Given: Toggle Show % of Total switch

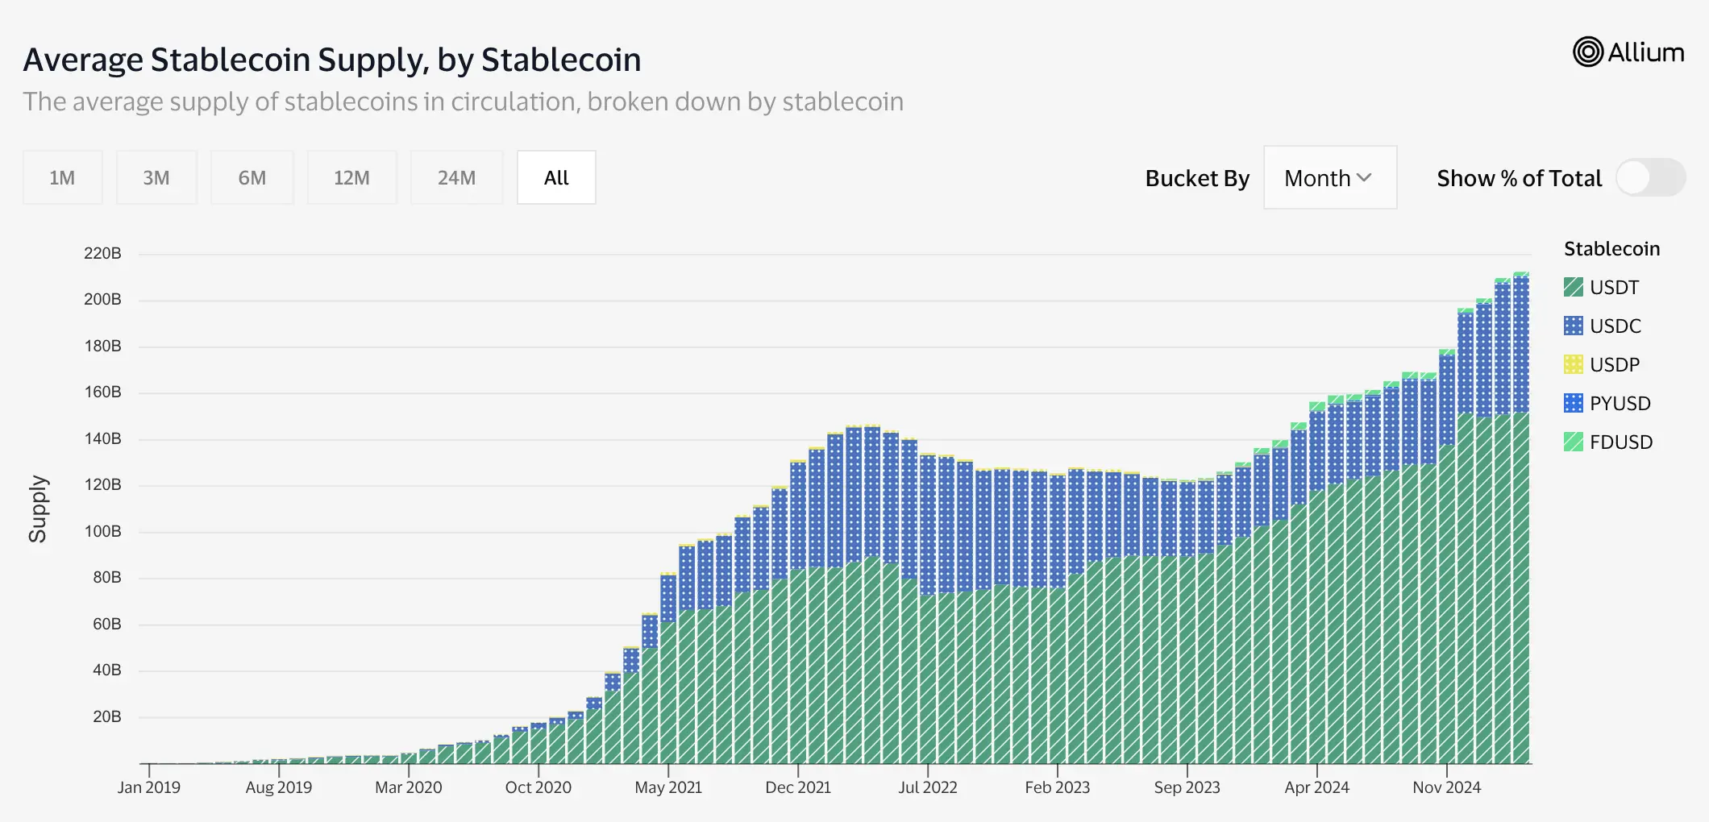Looking at the screenshot, I should click(1649, 178).
